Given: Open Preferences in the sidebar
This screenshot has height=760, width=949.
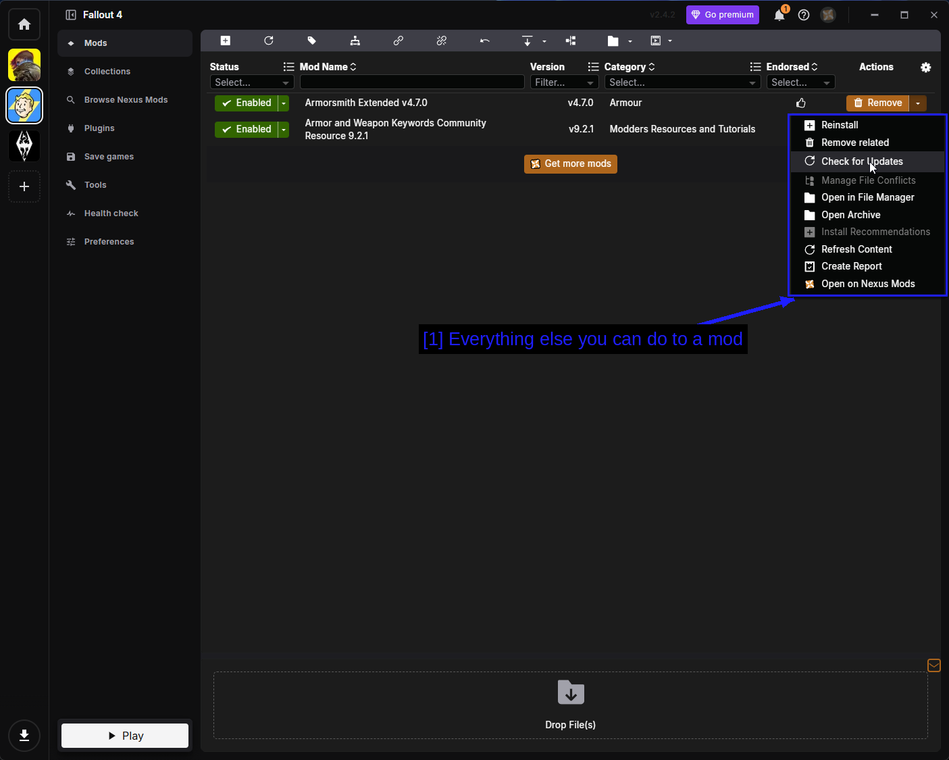Looking at the screenshot, I should tap(125, 242).
